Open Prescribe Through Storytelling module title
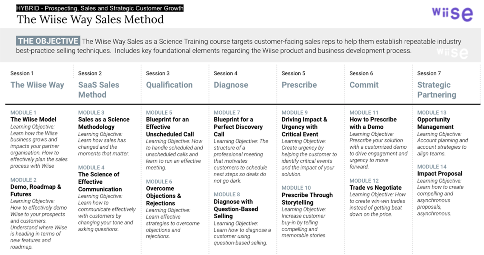Viewport: 484px width, 255px height. (307, 199)
